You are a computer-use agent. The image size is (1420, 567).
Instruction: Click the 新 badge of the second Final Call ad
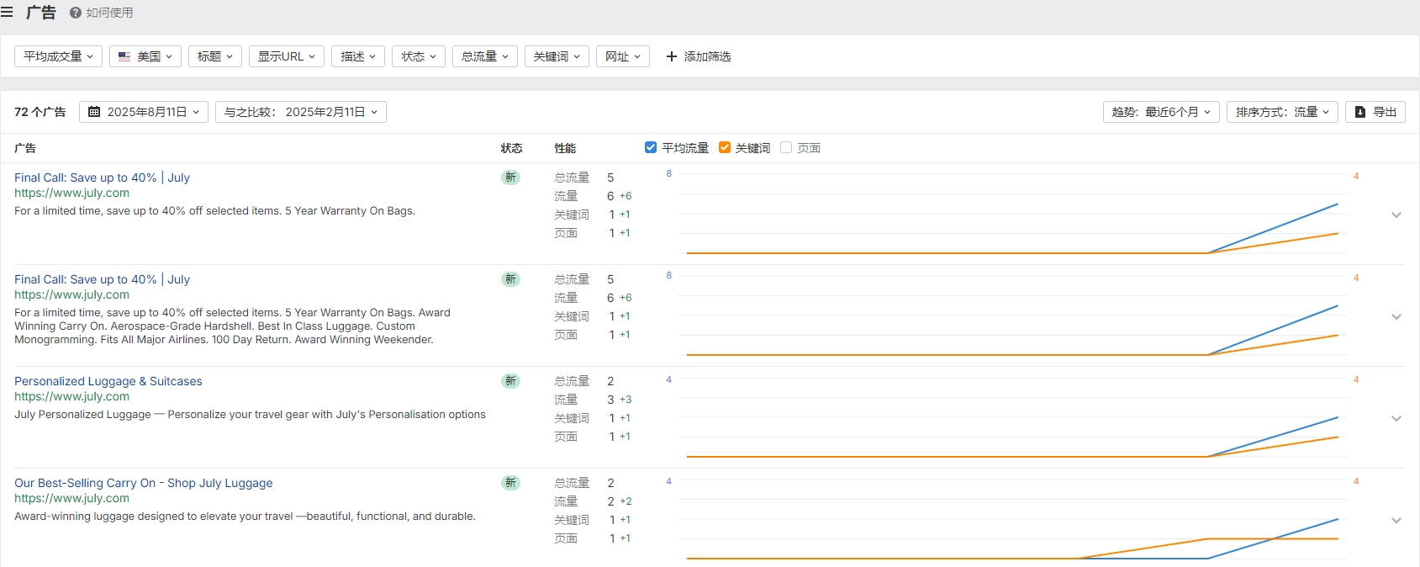[x=510, y=279]
